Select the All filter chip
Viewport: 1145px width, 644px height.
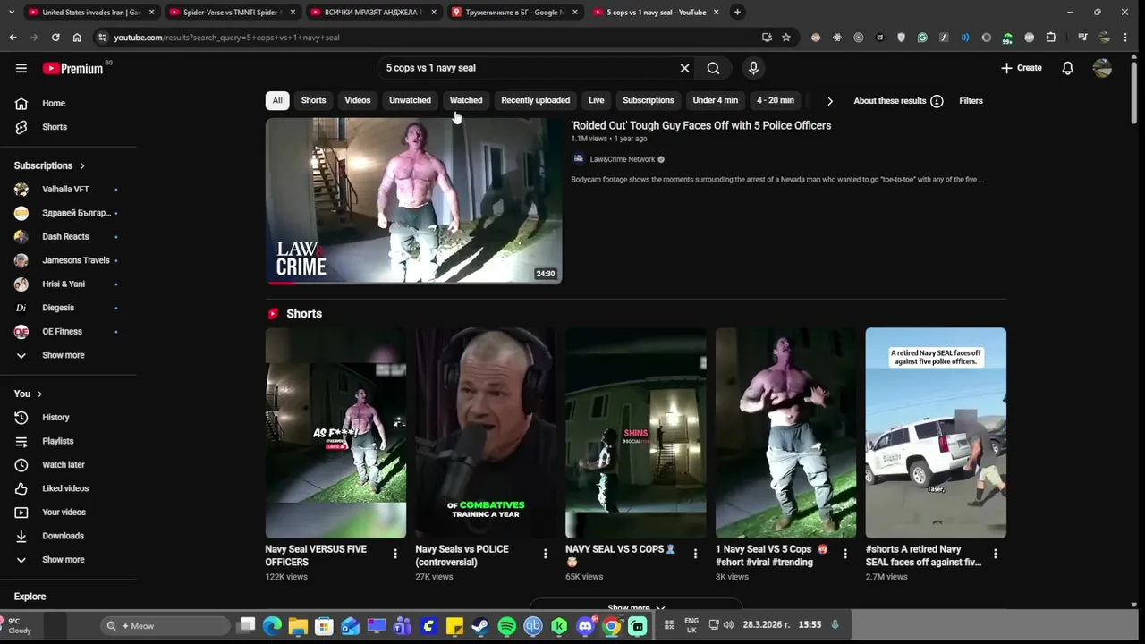point(277,100)
